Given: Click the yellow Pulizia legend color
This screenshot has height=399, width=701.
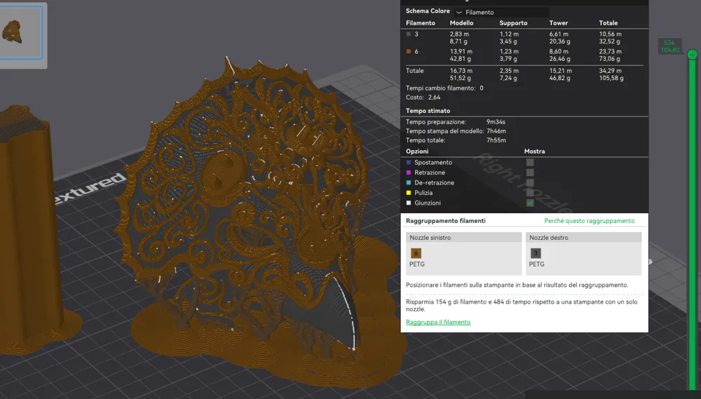Looking at the screenshot, I should [408, 193].
